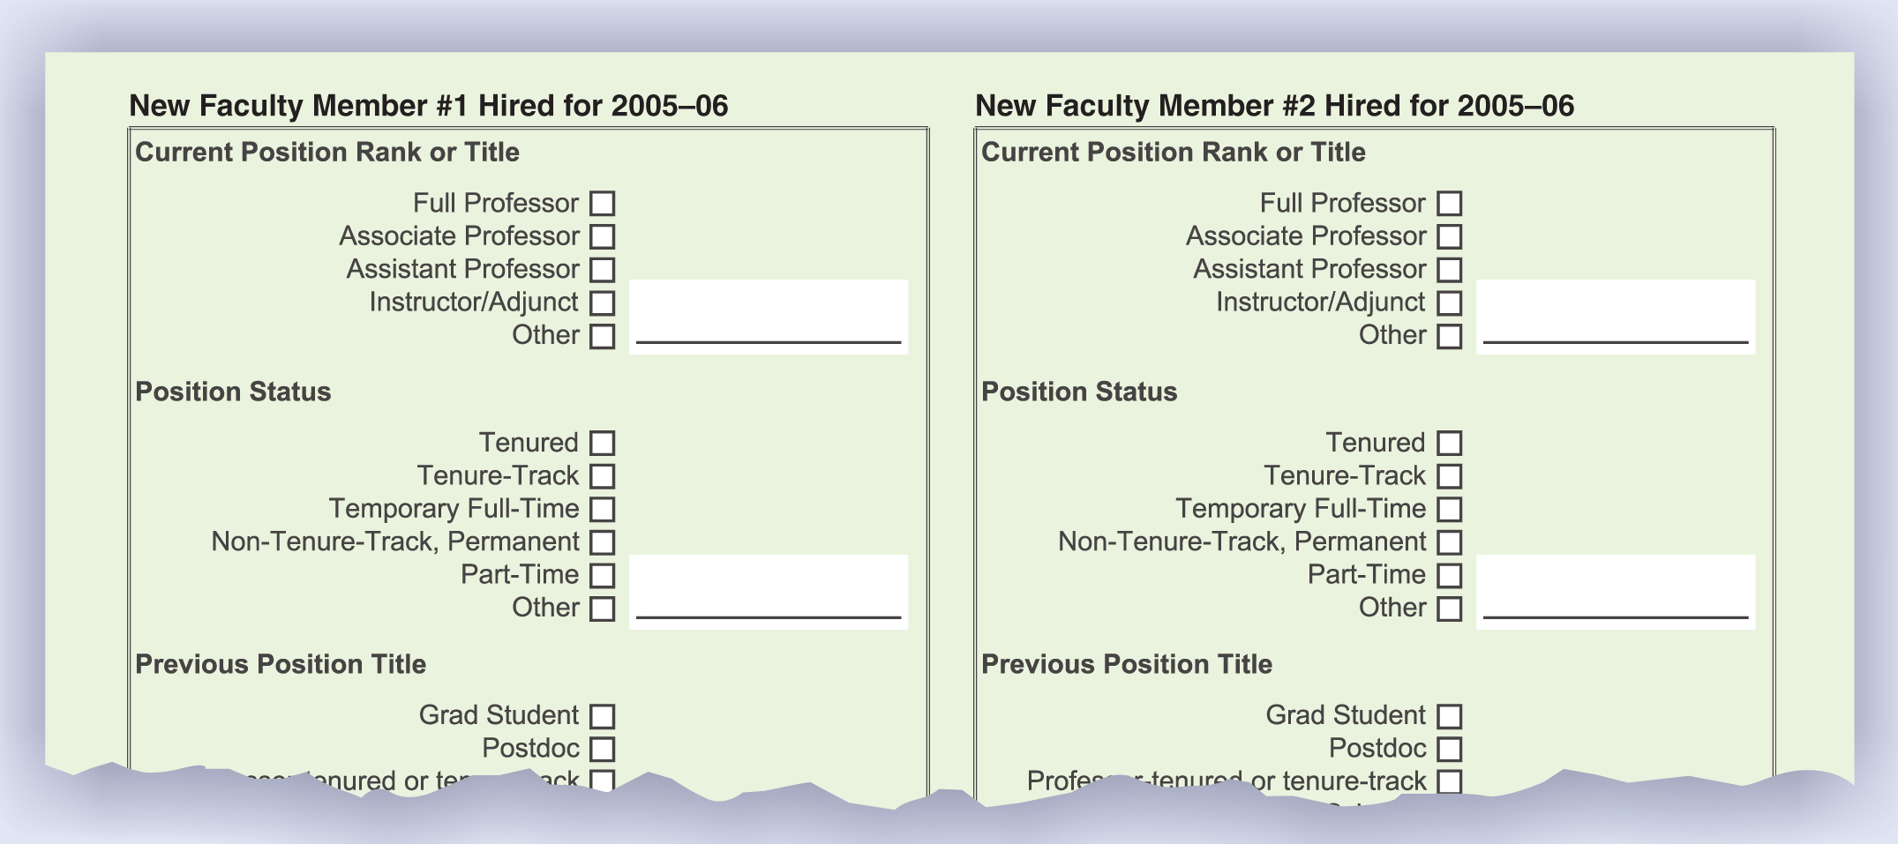Check Full Professor for Faculty Member #2
This screenshot has height=844, width=1898.
pos(1449,204)
